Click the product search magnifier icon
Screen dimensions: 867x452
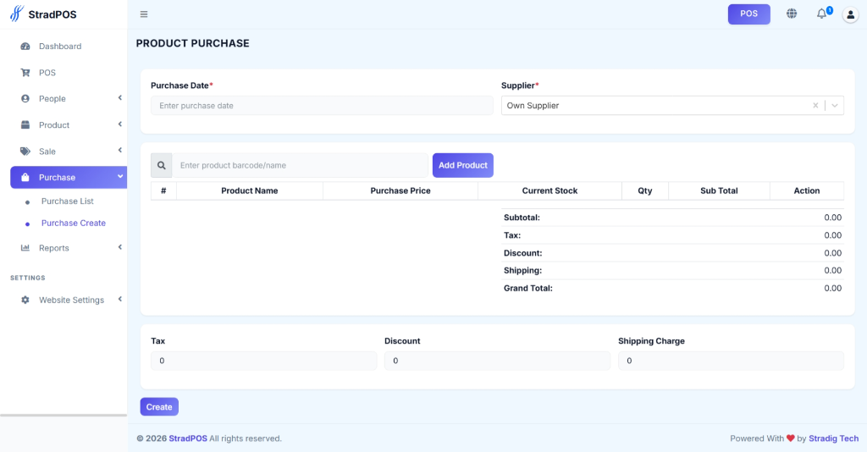[x=162, y=165]
